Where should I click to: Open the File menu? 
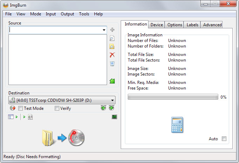tap(8, 14)
